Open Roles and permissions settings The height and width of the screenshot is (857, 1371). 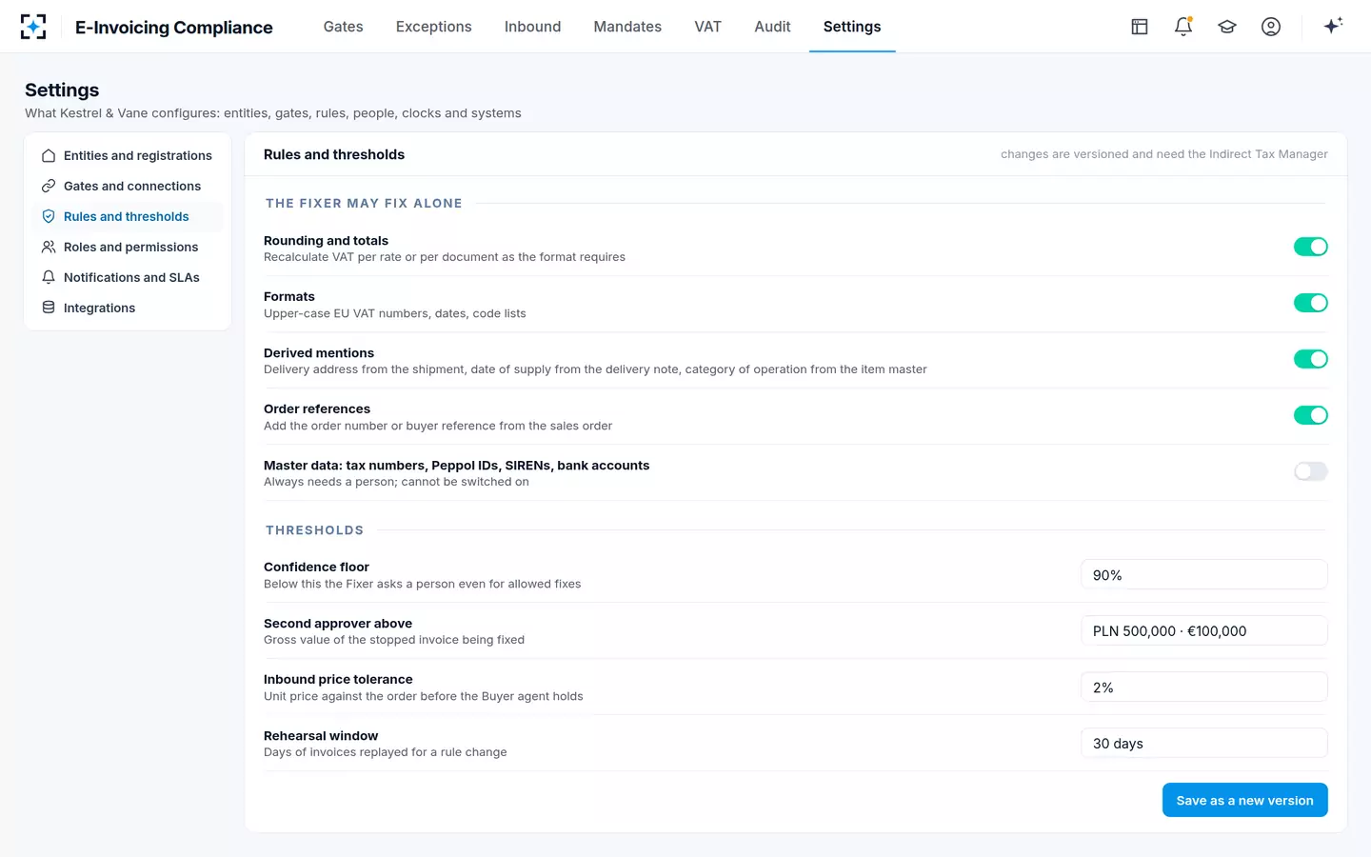click(128, 247)
